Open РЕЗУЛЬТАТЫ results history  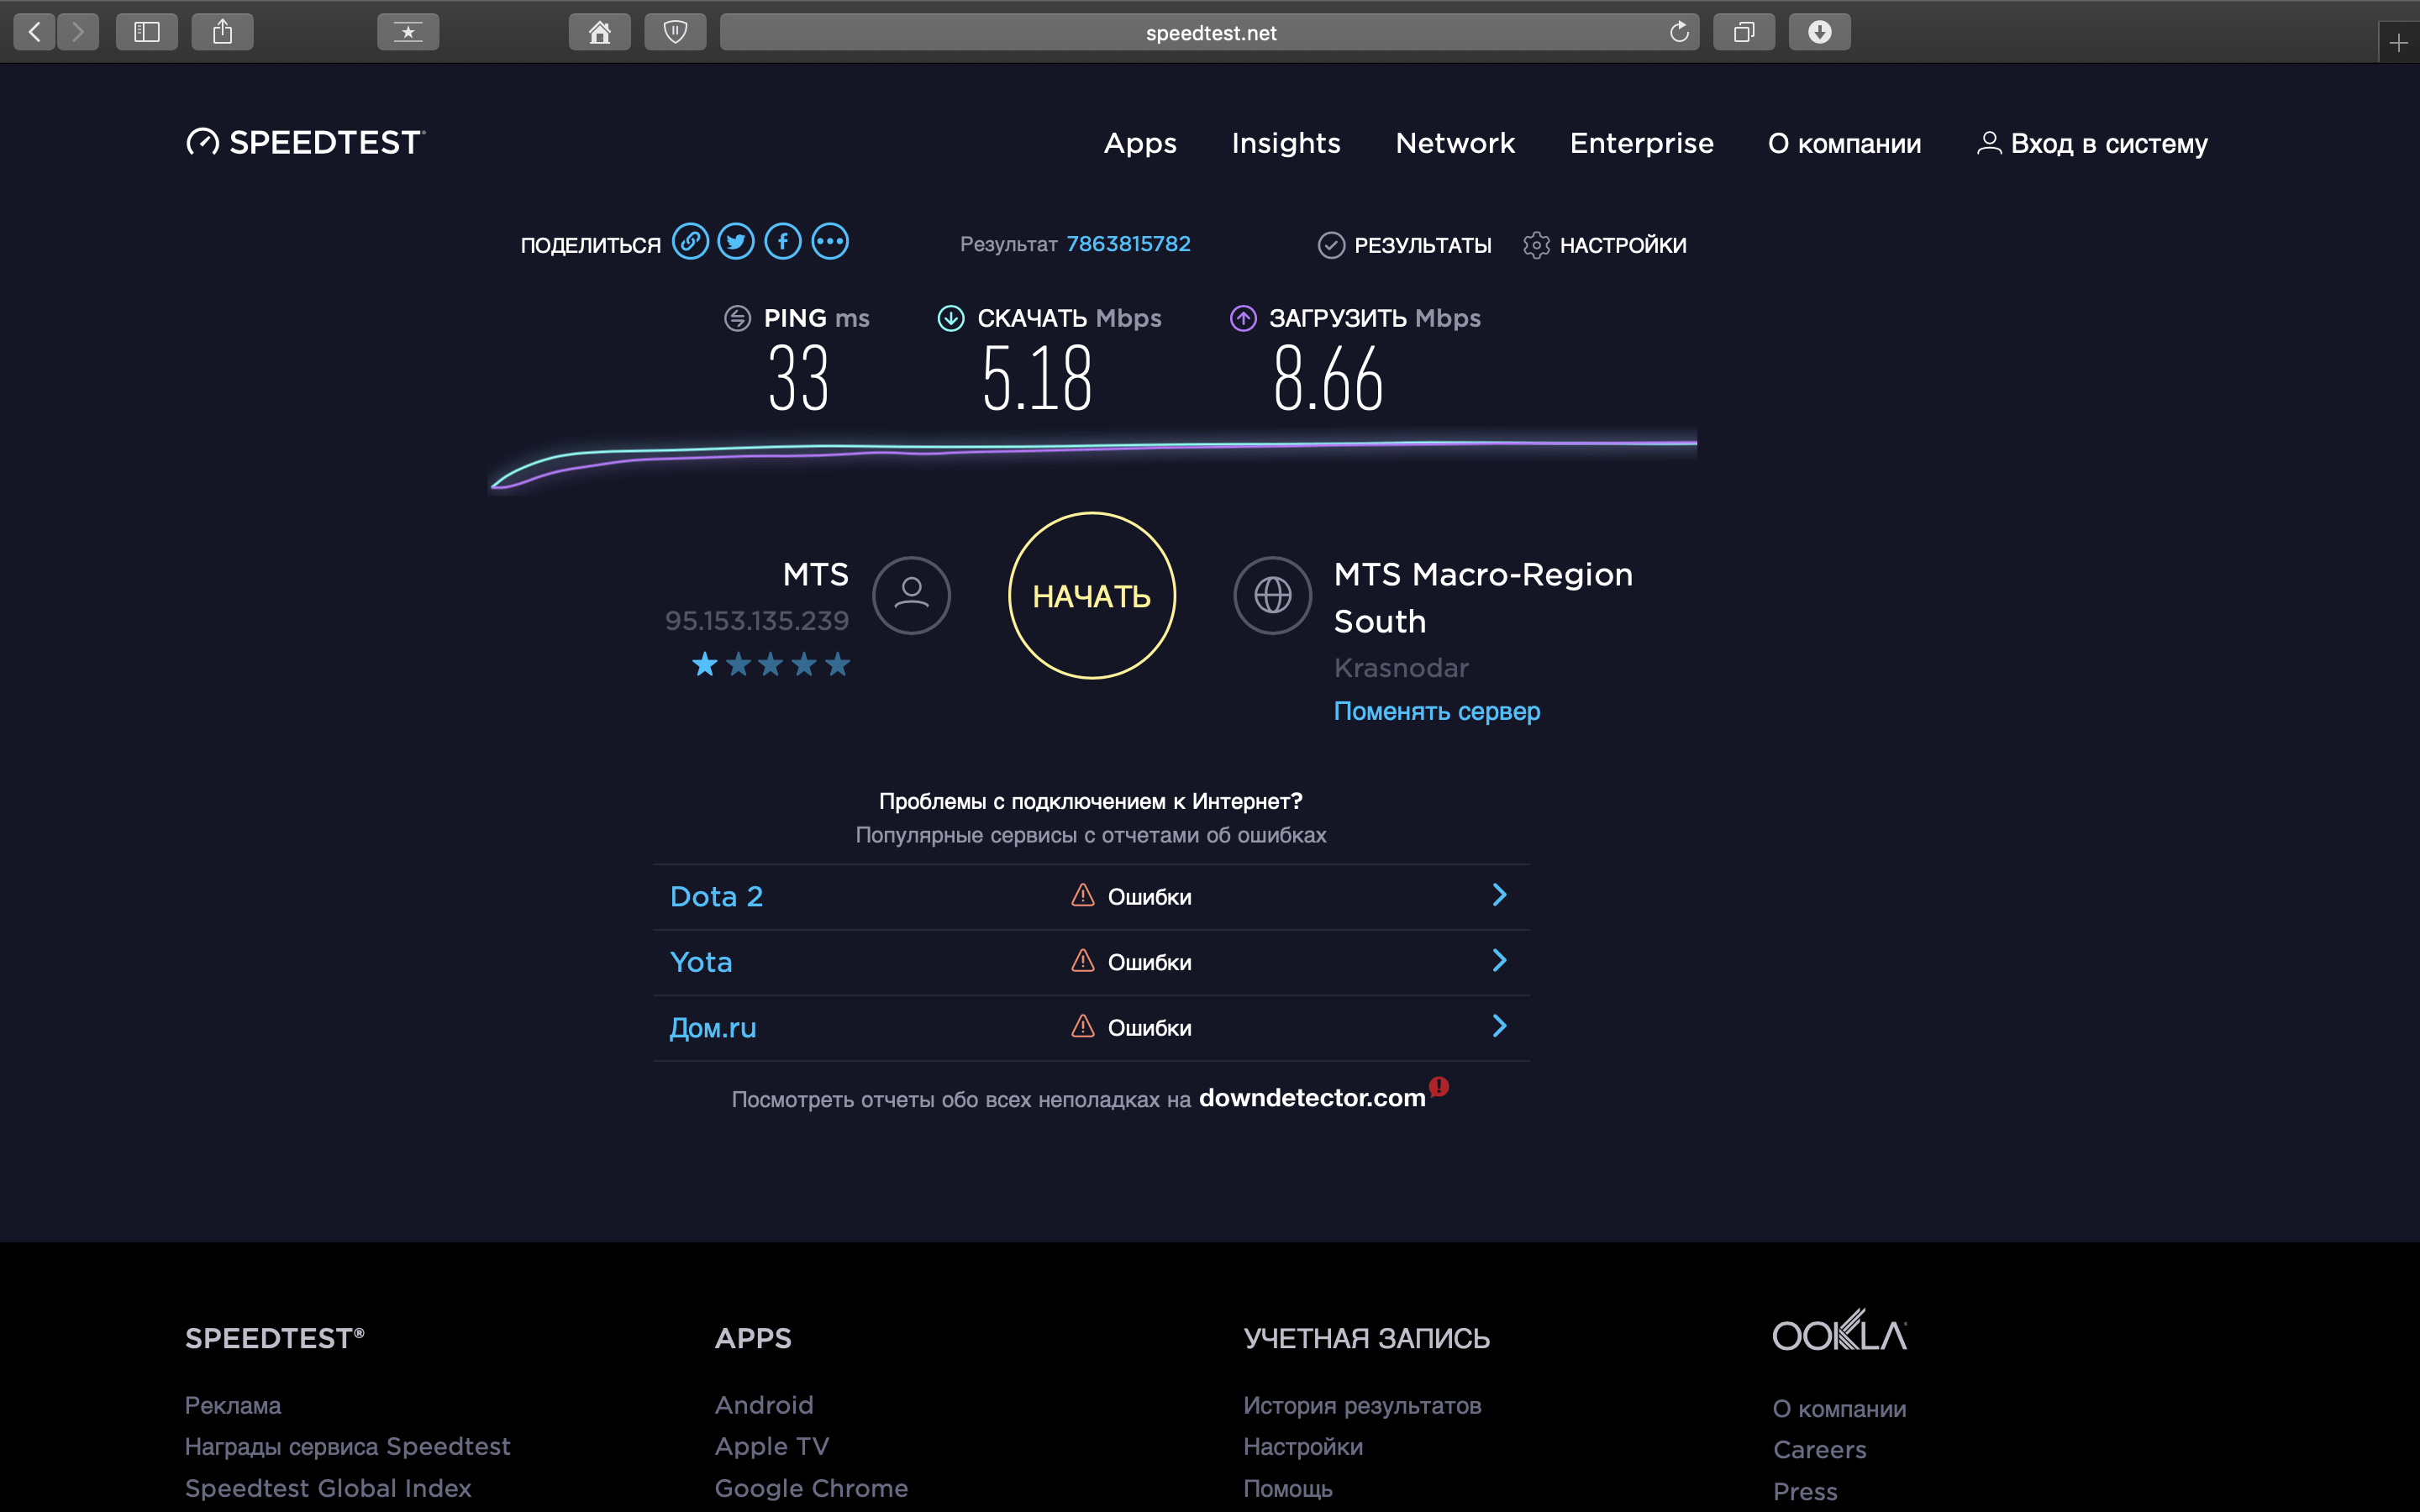click(x=1404, y=245)
